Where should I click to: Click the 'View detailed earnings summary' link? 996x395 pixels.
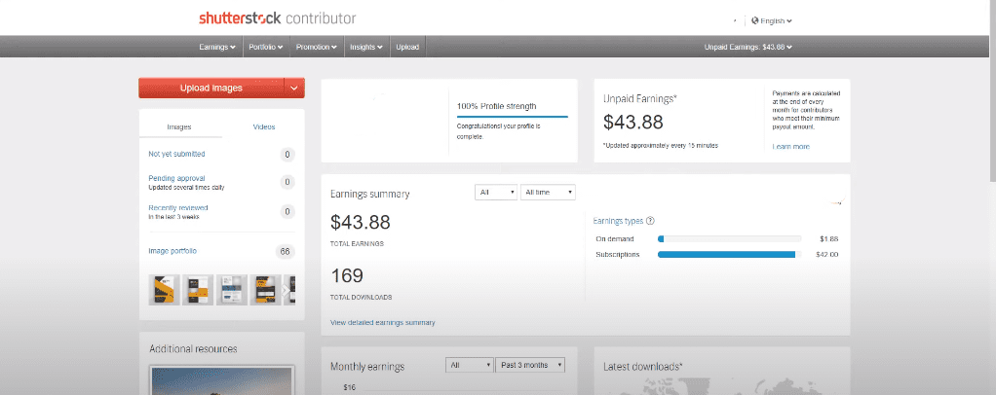point(382,322)
